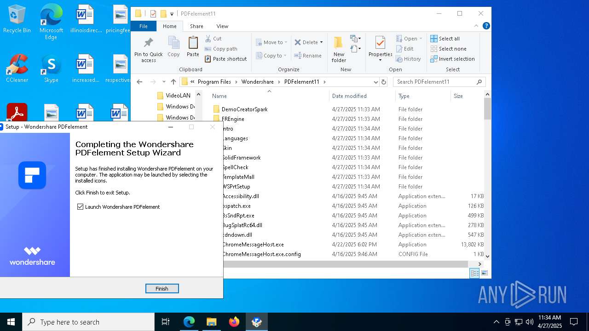Click the Windows Start button
Screen dimensions: 589x331
point(11,322)
